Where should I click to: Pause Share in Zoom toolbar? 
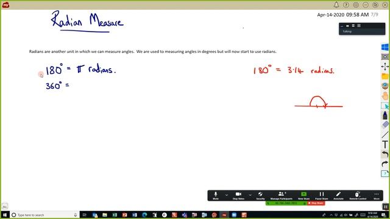322,195
